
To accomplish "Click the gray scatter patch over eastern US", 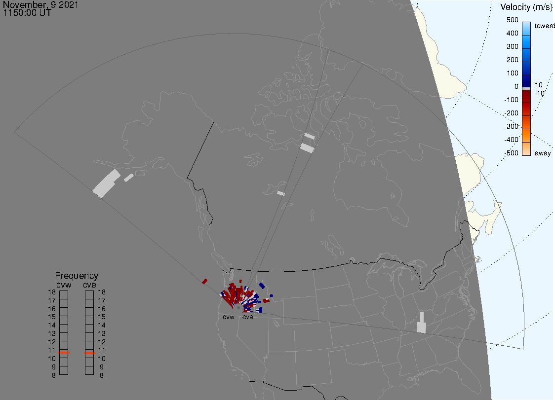I will pos(421,322).
